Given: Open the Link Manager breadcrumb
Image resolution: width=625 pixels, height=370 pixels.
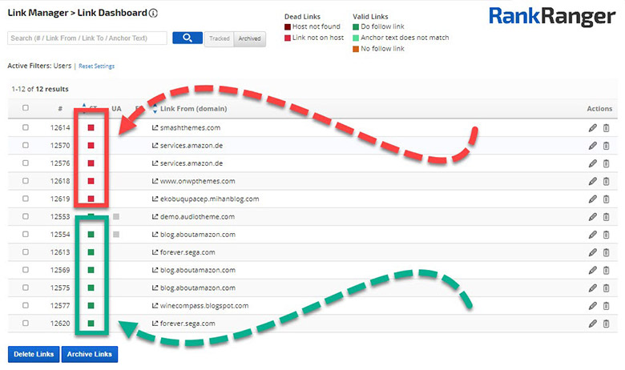Looking at the screenshot, I should pyautogui.click(x=38, y=13).
